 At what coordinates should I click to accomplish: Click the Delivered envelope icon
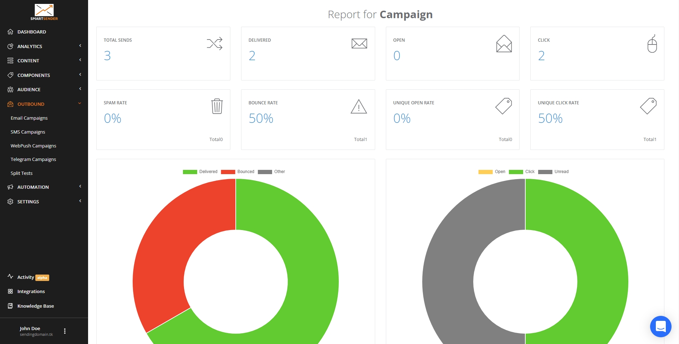click(x=359, y=43)
